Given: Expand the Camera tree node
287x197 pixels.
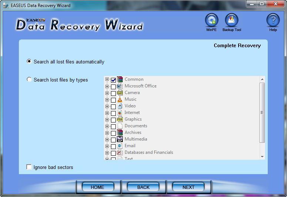Looking at the screenshot, I should [x=107, y=93].
